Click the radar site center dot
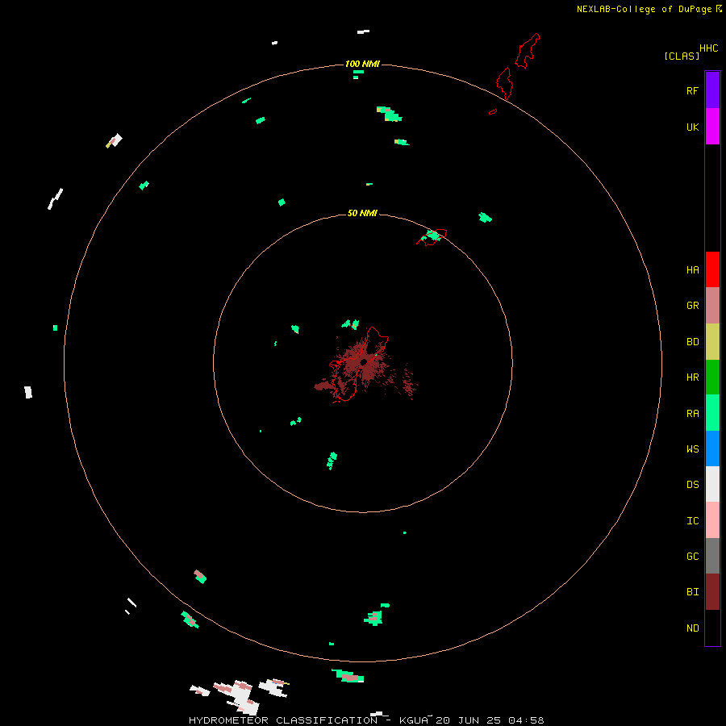 point(364,362)
